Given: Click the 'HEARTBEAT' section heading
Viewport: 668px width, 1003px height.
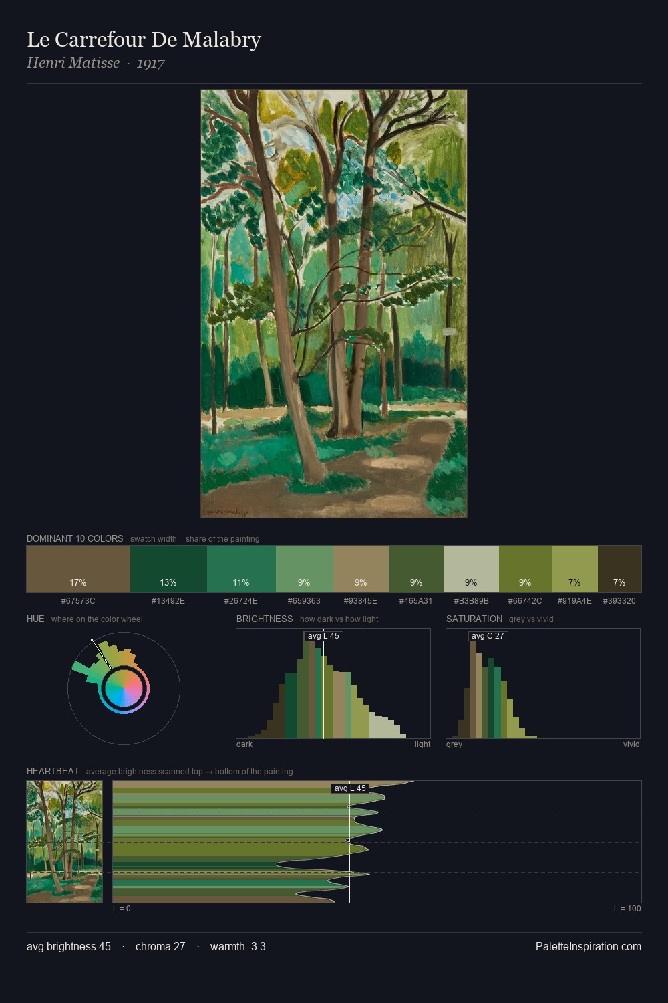Looking at the screenshot, I should point(53,771).
